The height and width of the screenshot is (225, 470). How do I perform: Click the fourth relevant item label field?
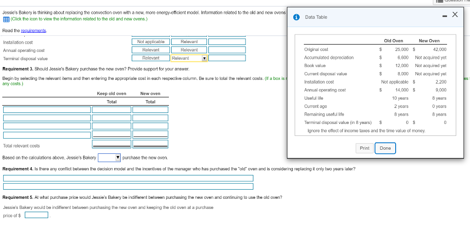pyautogui.click(x=47, y=135)
